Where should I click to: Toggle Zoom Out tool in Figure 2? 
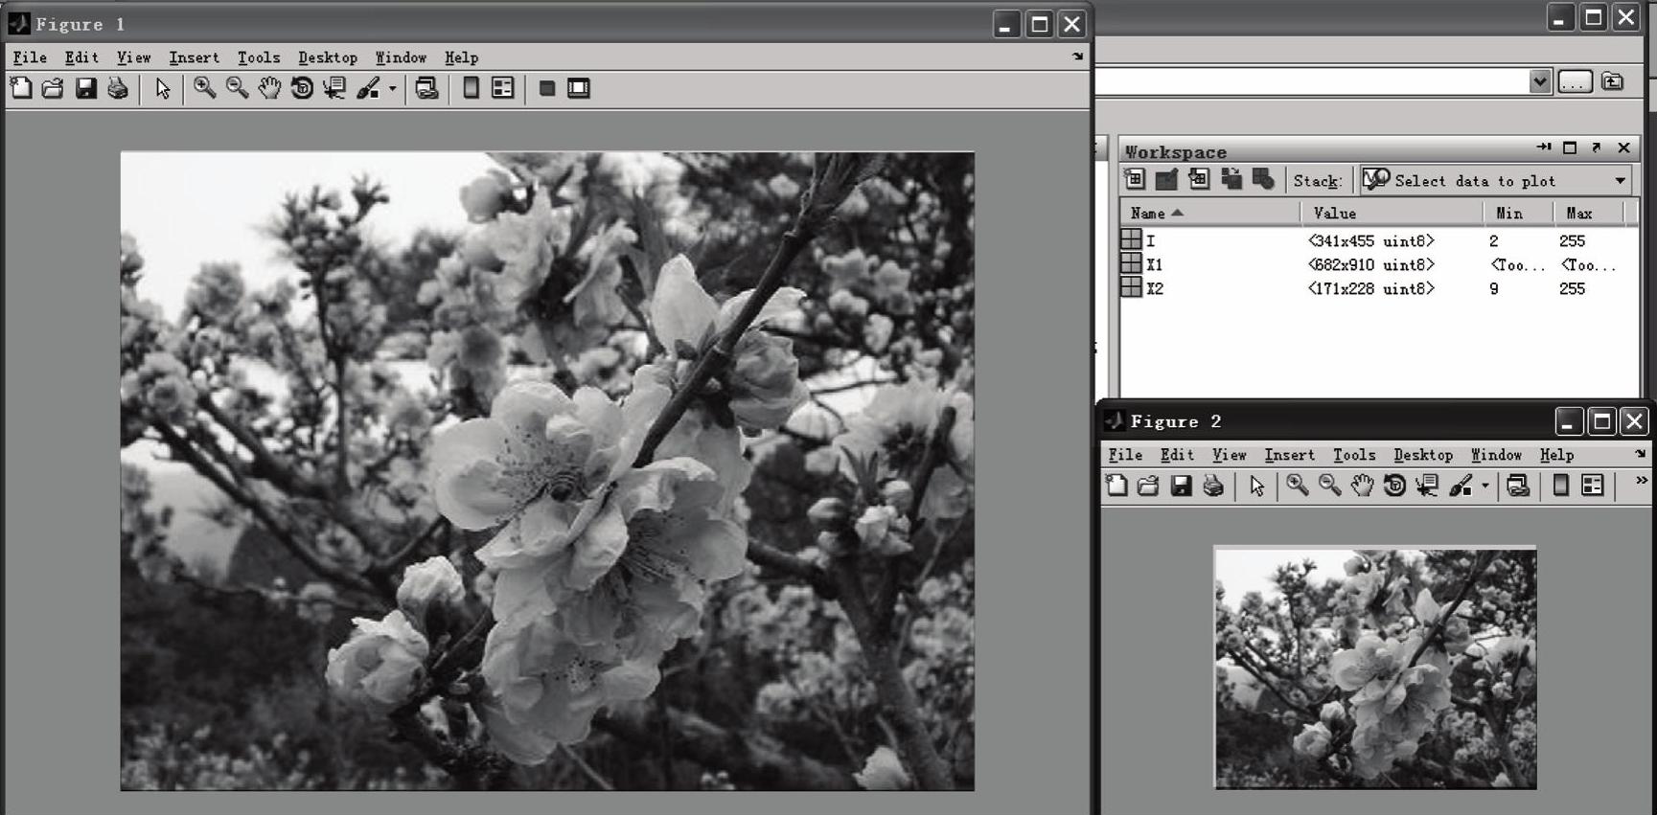pyautogui.click(x=1329, y=487)
